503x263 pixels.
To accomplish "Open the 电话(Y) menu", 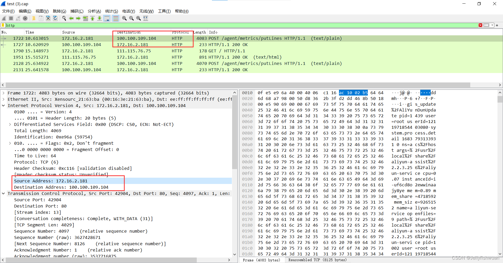I will tap(129, 11).
